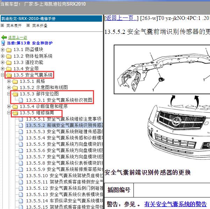Open 13.5.5.12 安全气囊系统后侧门侧碰 page

(x=64, y=188)
